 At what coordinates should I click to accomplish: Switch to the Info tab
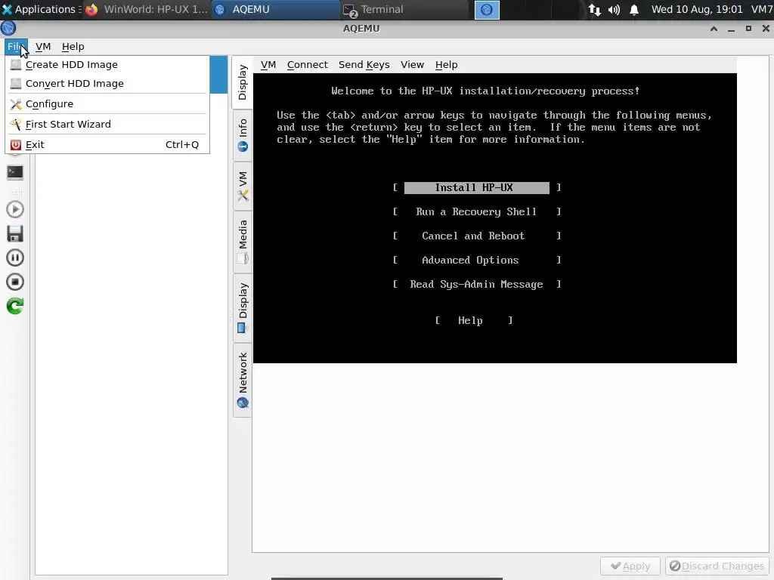click(243, 135)
